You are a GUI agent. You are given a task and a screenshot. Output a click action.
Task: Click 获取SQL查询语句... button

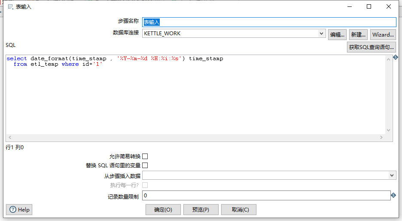[x=372, y=47]
